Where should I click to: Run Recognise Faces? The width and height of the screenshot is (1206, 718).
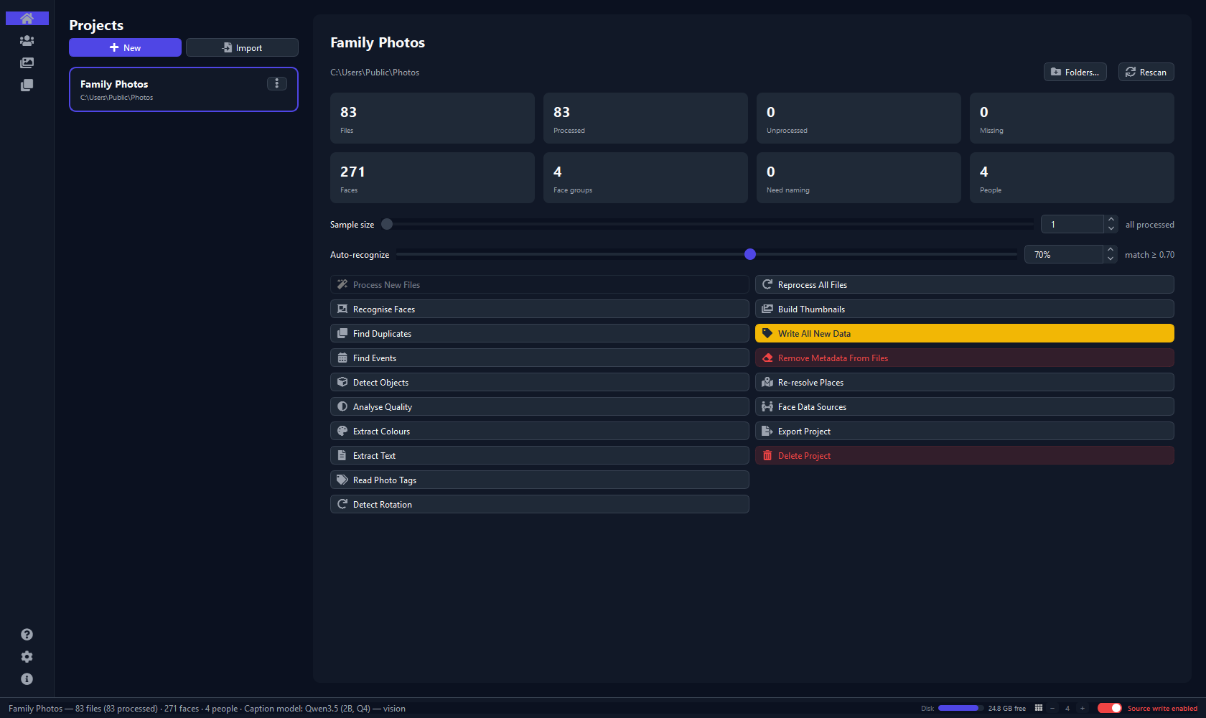[540, 309]
